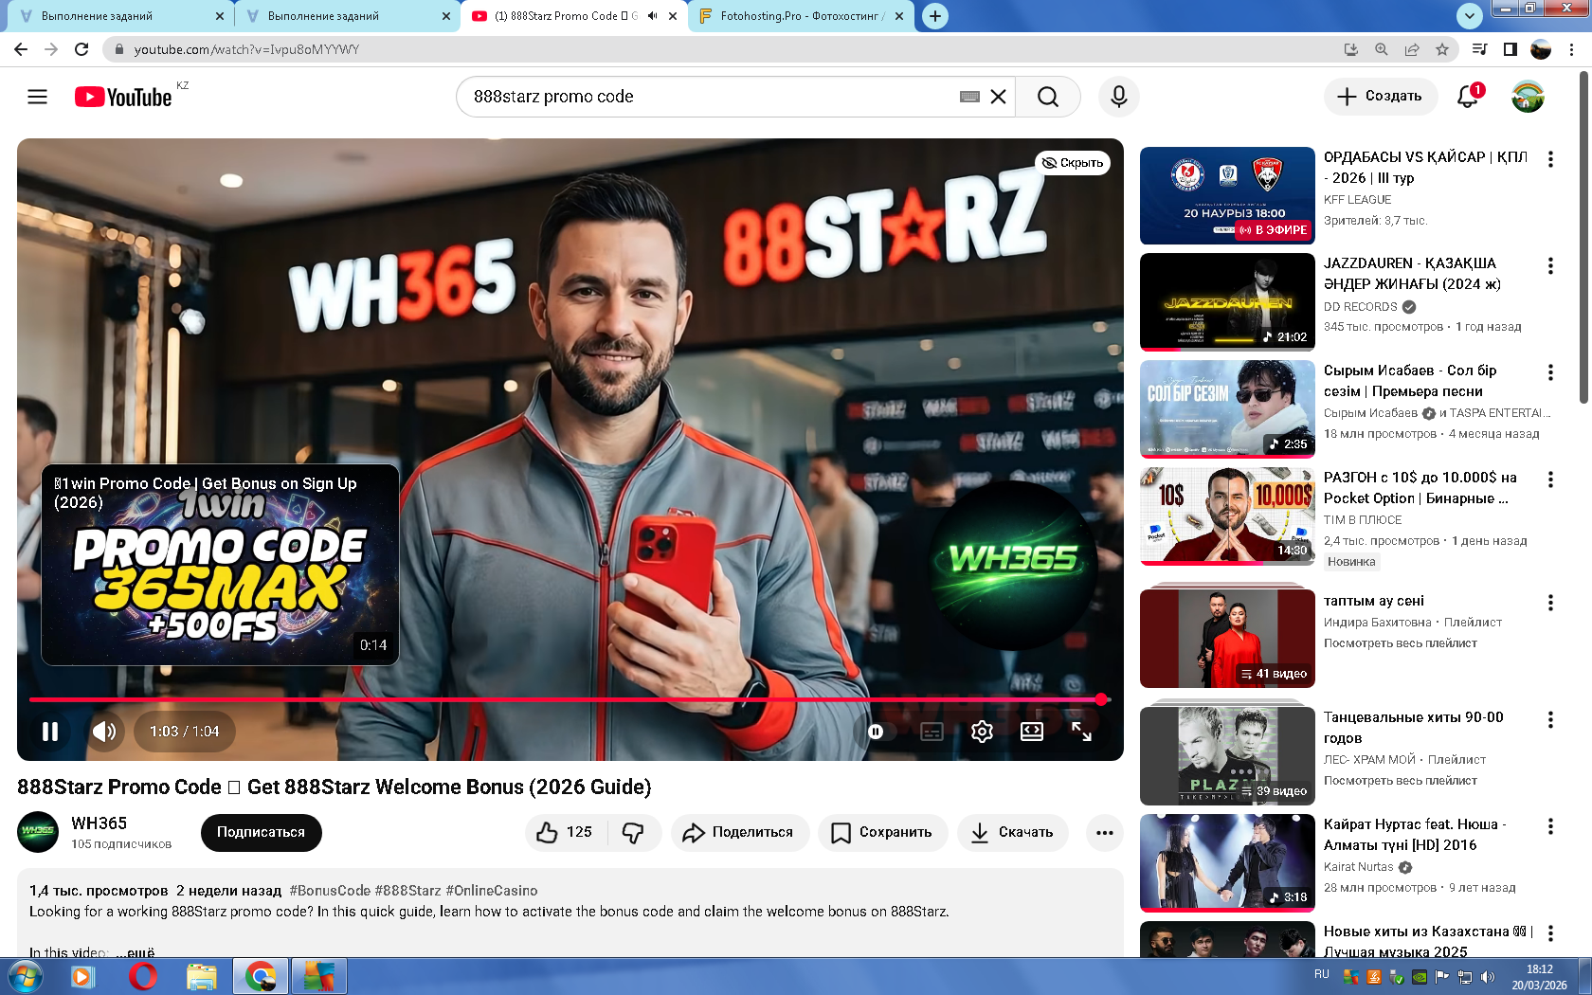This screenshot has height=995, width=1592.
Task: Bookmark this page with the star
Action: point(1442,49)
